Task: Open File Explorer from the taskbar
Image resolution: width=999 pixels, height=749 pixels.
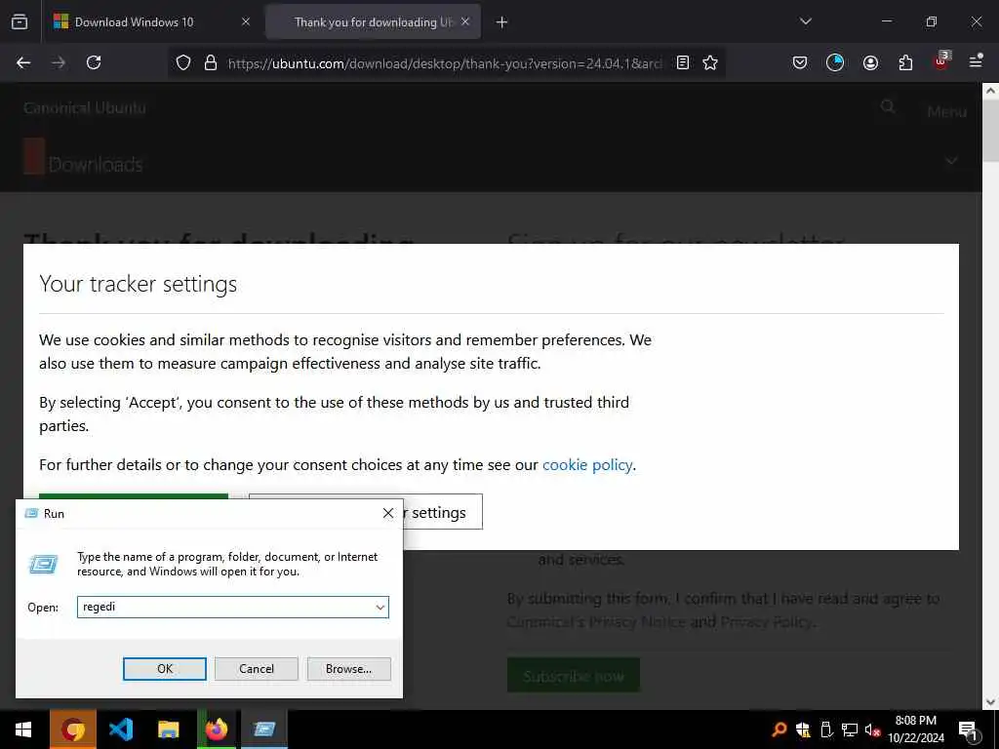Action: click(x=169, y=729)
